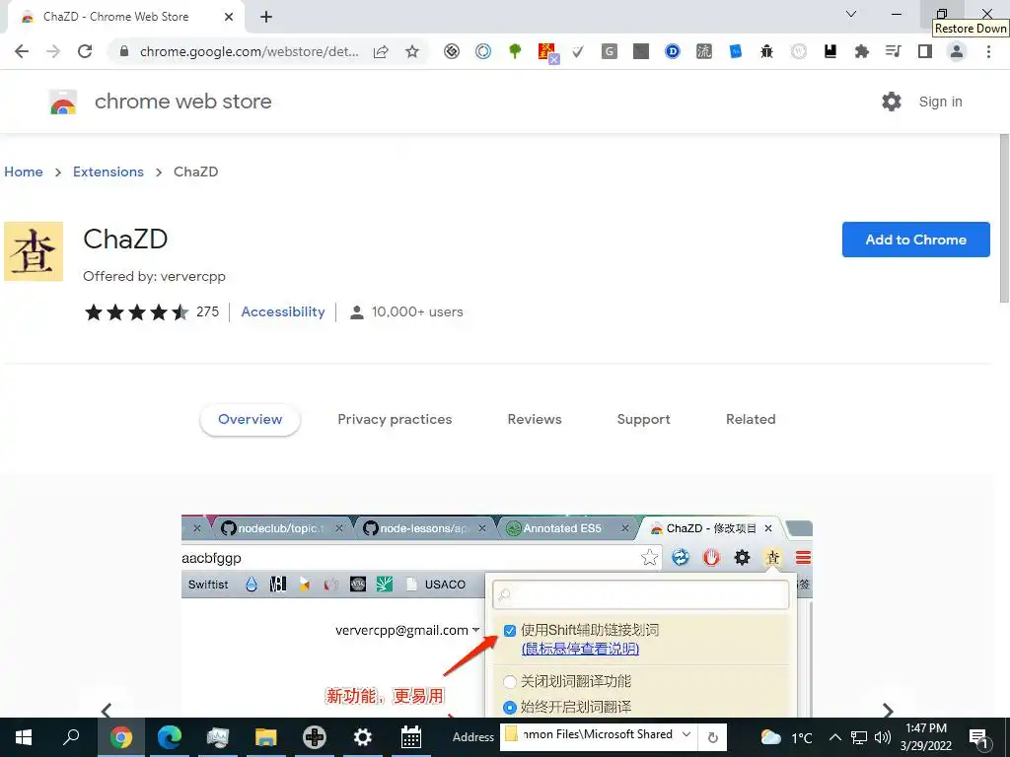
Task: Open the Windows Start menu
Action: [x=24, y=737]
